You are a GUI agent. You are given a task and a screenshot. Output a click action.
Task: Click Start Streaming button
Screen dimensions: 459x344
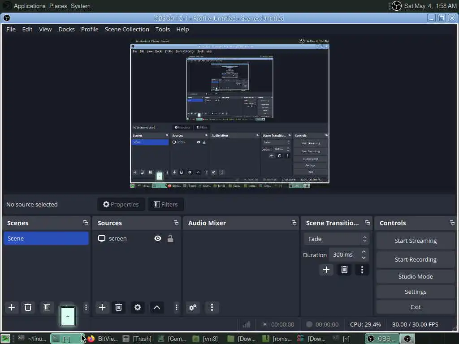click(x=416, y=241)
